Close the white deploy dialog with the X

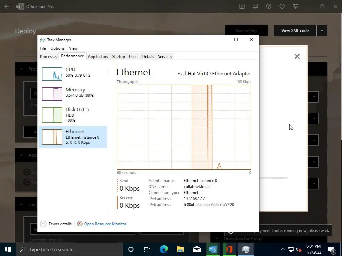pos(297,56)
